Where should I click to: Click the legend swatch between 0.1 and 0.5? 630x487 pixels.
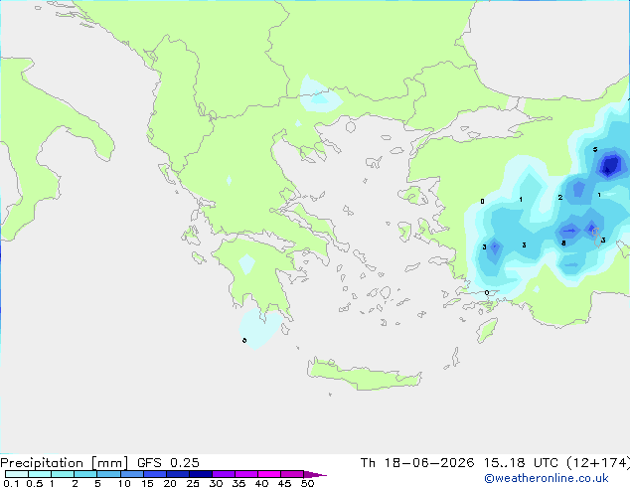pos(17,474)
